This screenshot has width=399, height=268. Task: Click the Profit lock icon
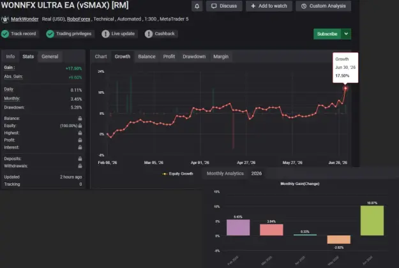tap(80, 140)
